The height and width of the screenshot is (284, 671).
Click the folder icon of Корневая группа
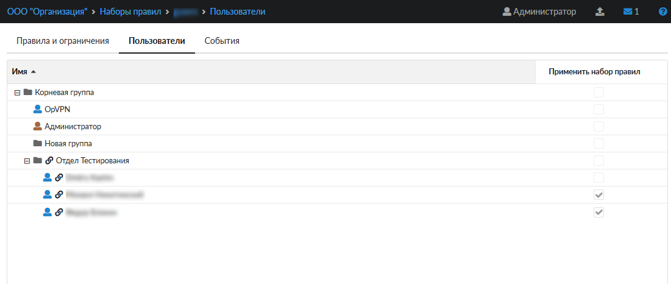(x=27, y=93)
